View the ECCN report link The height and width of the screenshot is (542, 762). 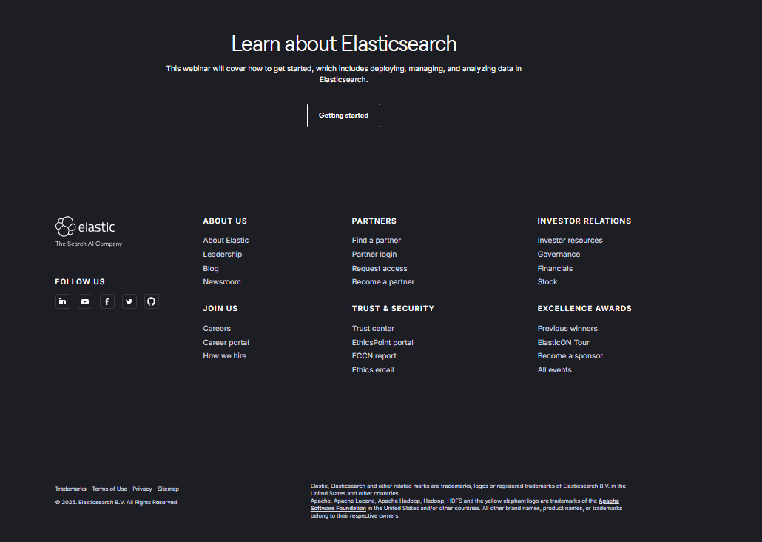tap(374, 355)
